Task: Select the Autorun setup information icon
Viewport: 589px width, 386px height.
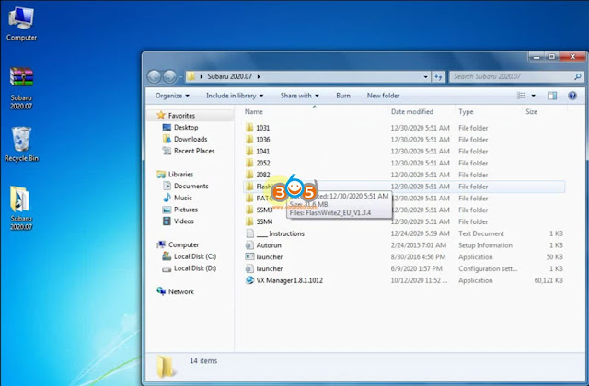Action: coord(249,245)
